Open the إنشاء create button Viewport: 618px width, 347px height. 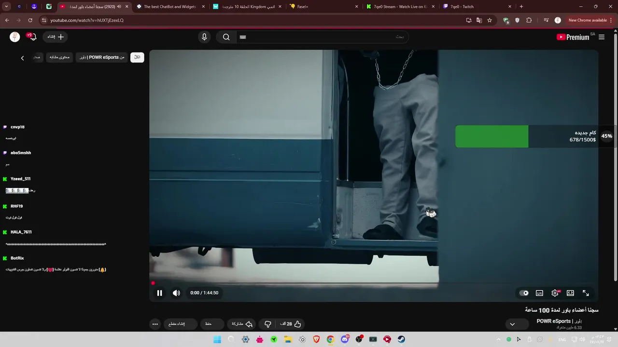click(56, 37)
